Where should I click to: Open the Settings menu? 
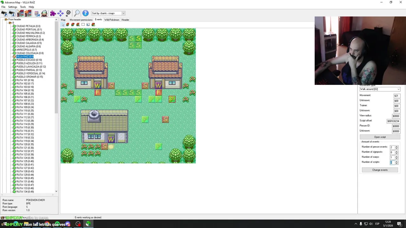[x=13, y=7]
